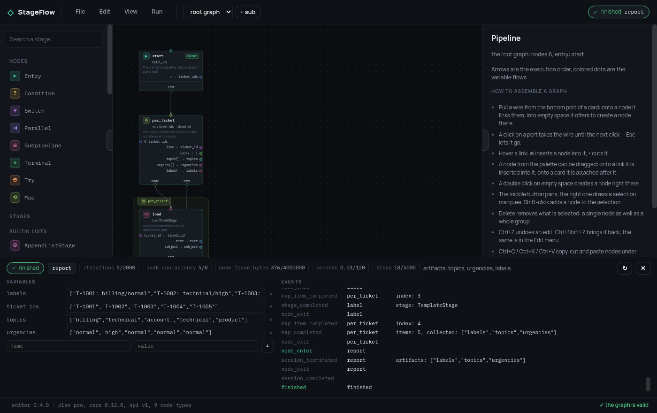Delete the ticket_ids variable using its ×
657x413 pixels.
point(271,307)
